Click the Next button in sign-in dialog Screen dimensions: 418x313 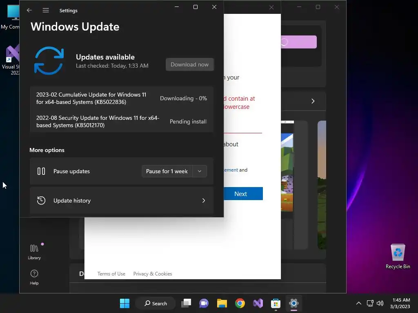243,194
